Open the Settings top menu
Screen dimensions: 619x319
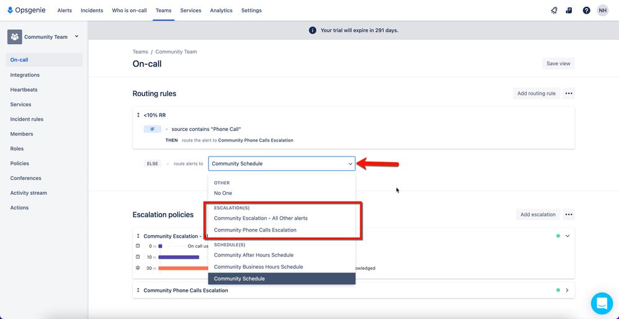pos(251,11)
